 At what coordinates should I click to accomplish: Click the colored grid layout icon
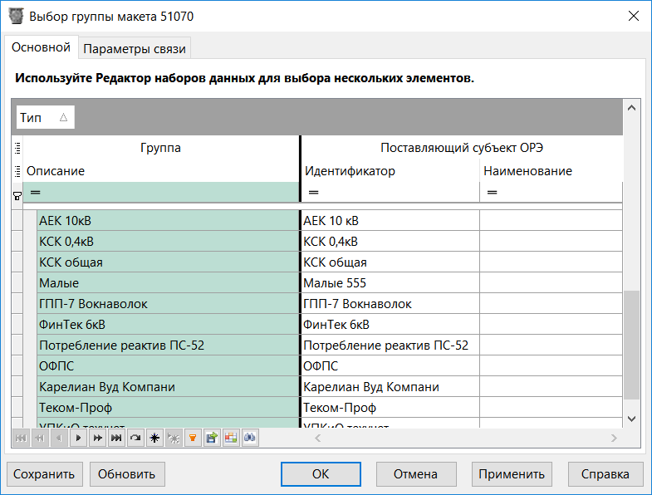click(229, 438)
